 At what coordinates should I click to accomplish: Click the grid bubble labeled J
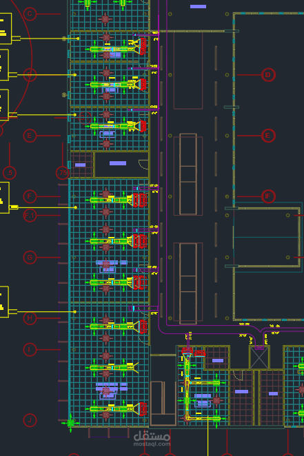30,420
